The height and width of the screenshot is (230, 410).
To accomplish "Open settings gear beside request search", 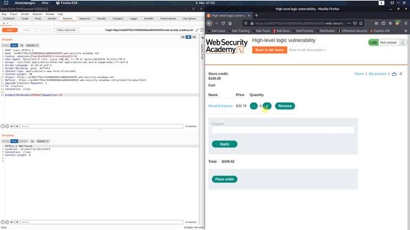I will click(x=7, y=126).
